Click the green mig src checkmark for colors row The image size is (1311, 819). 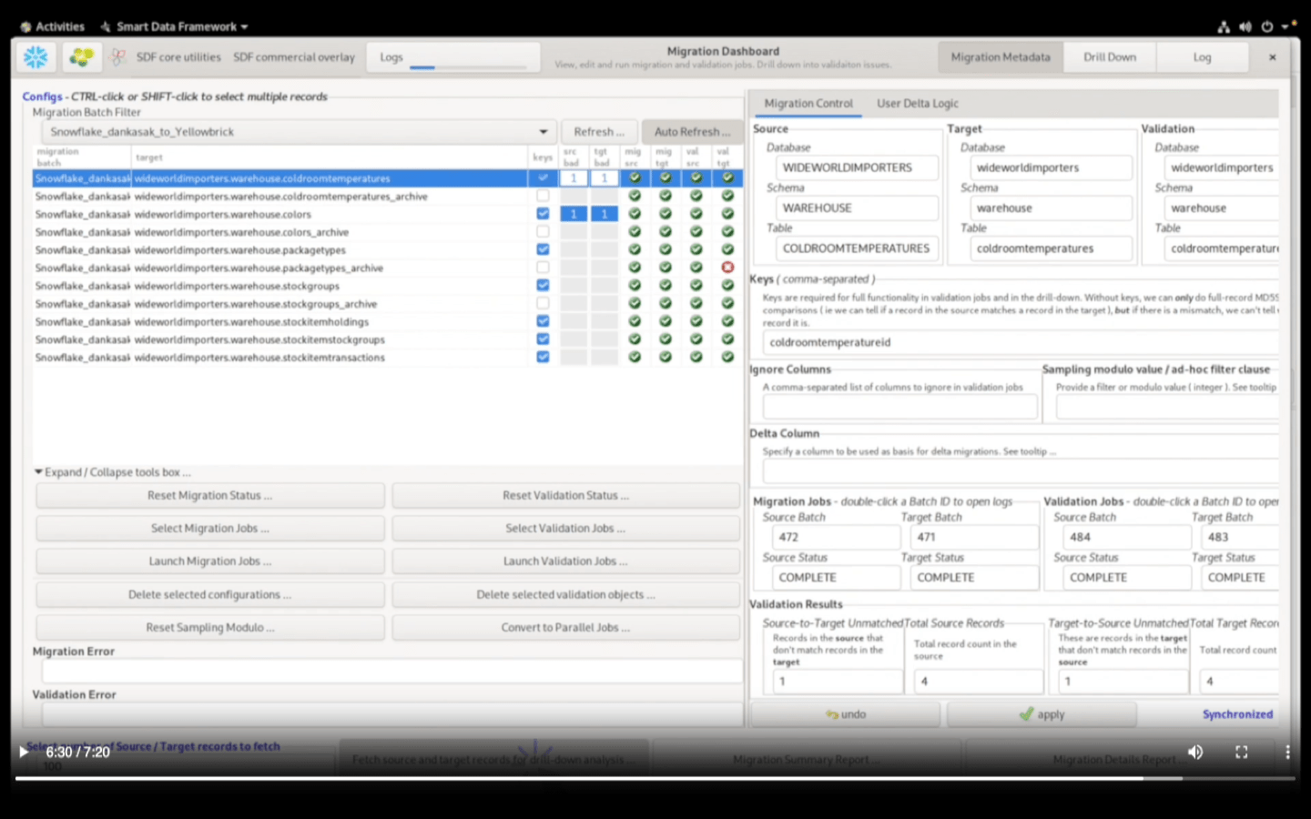click(x=635, y=214)
